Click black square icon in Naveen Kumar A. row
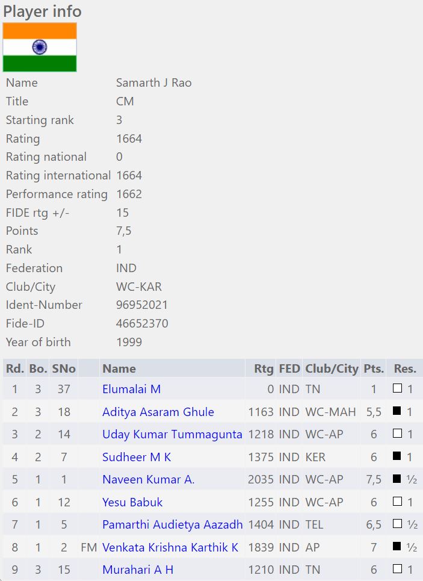The image size is (423, 581). (397, 479)
